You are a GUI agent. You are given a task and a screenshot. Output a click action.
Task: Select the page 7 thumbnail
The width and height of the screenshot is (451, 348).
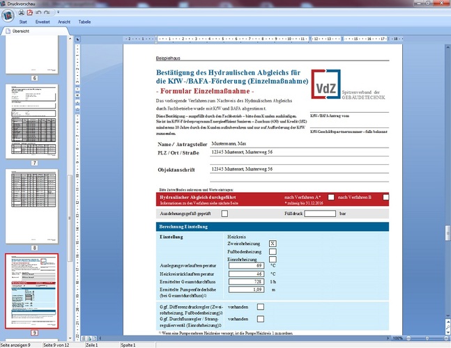point(36,122)
